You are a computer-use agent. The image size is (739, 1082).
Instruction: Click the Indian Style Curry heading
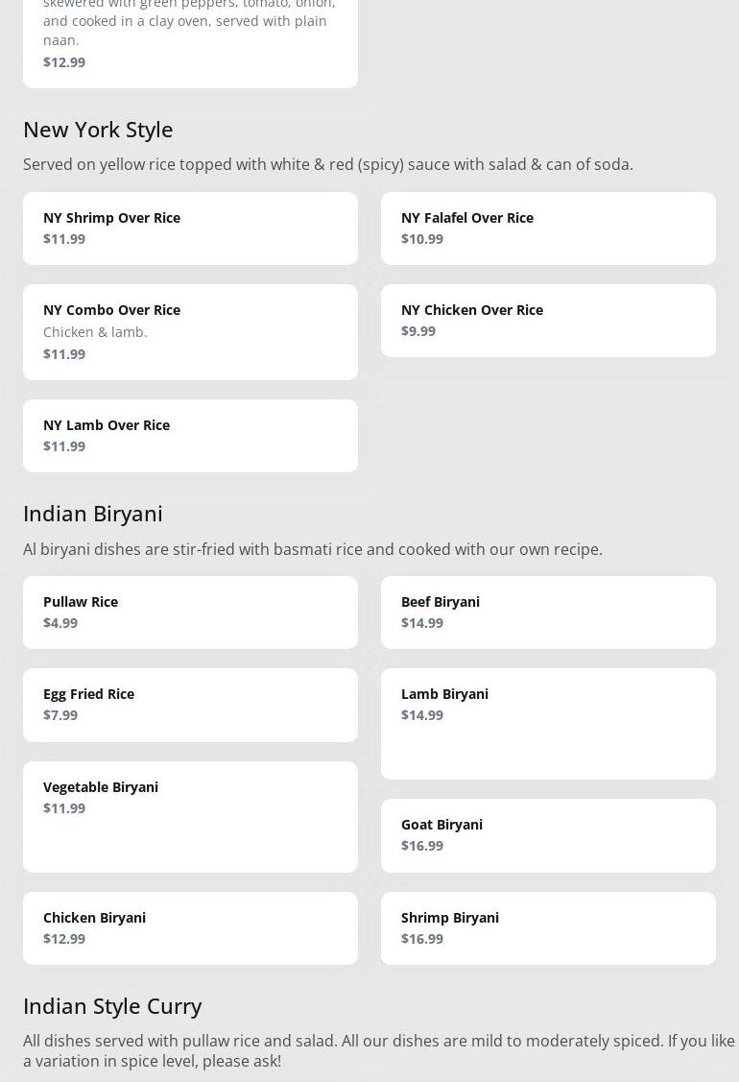(112, 1005)
